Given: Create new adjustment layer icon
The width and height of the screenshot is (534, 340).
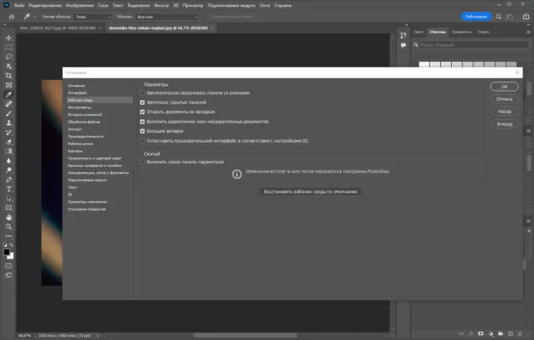Looking at the screenshot, I should tap(491, 334).
